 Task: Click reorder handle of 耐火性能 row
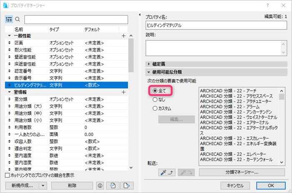click(x=9, y=50)
